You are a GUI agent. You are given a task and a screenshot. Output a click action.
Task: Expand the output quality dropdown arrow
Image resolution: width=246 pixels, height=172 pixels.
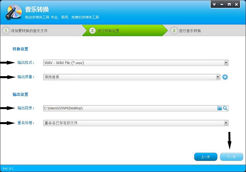point(218,77)
